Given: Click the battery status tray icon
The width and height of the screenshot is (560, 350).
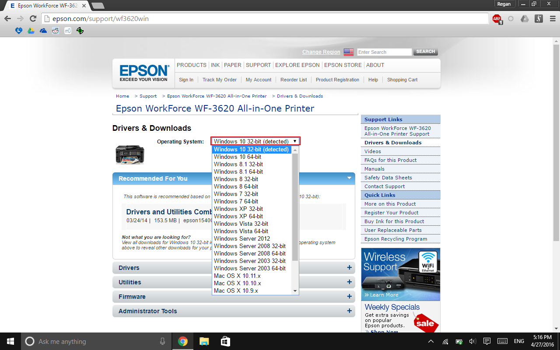Looking at the screenshot, I should (x=459, y=341).
